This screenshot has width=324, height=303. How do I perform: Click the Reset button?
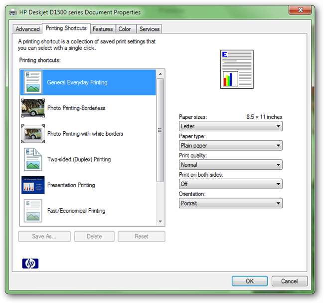click(142, 236)
